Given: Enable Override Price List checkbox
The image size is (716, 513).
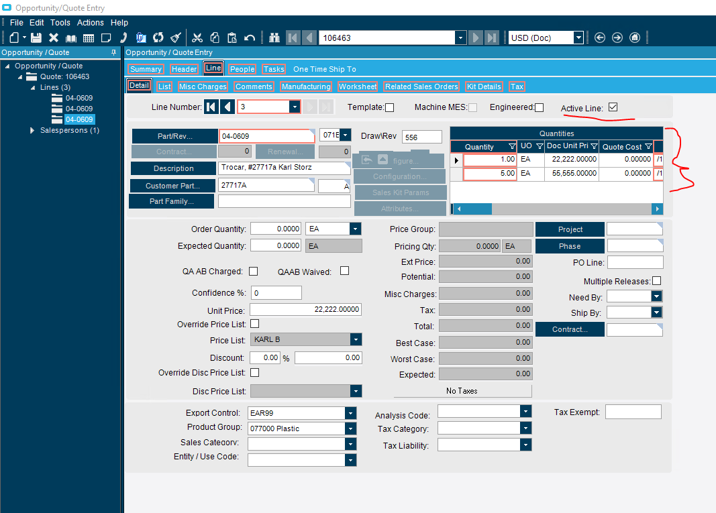Looking at the screenshot, I should 255,324.
